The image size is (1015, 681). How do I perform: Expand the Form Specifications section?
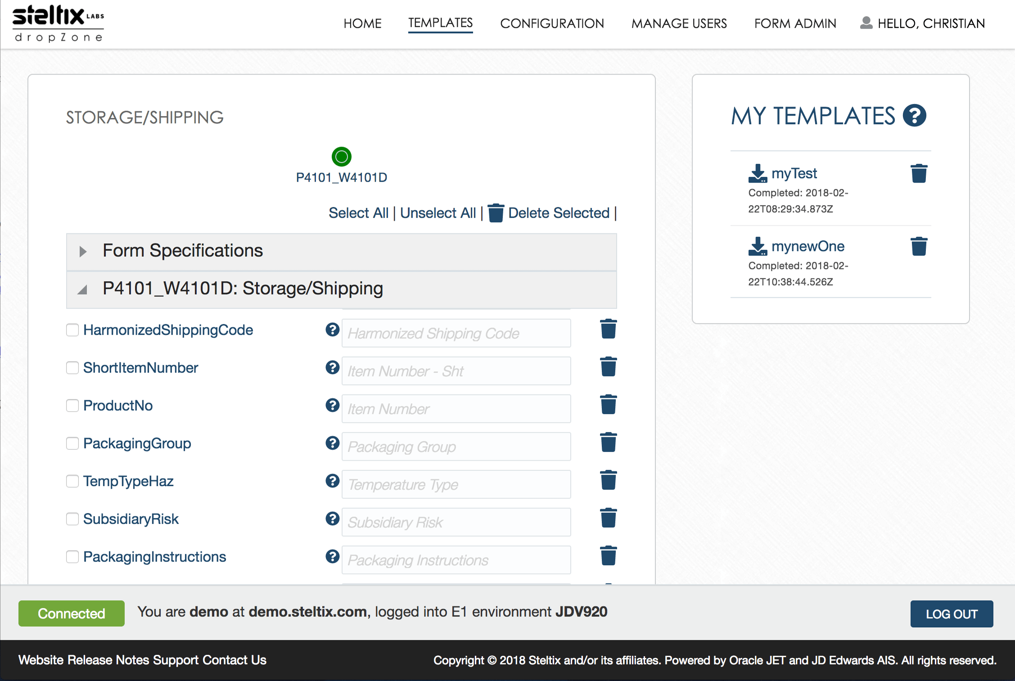click(x=83, y=251)
